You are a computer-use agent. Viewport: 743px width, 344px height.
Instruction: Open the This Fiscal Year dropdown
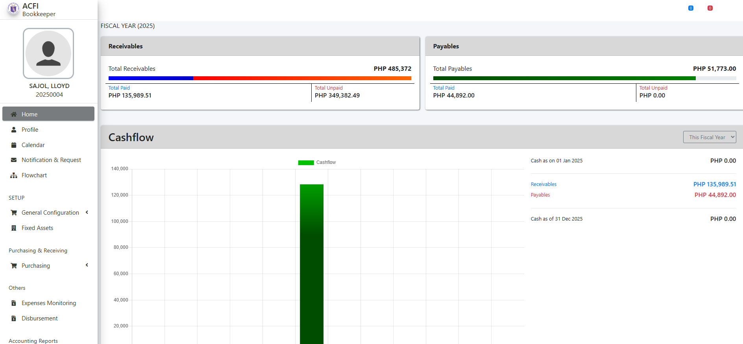709,137
